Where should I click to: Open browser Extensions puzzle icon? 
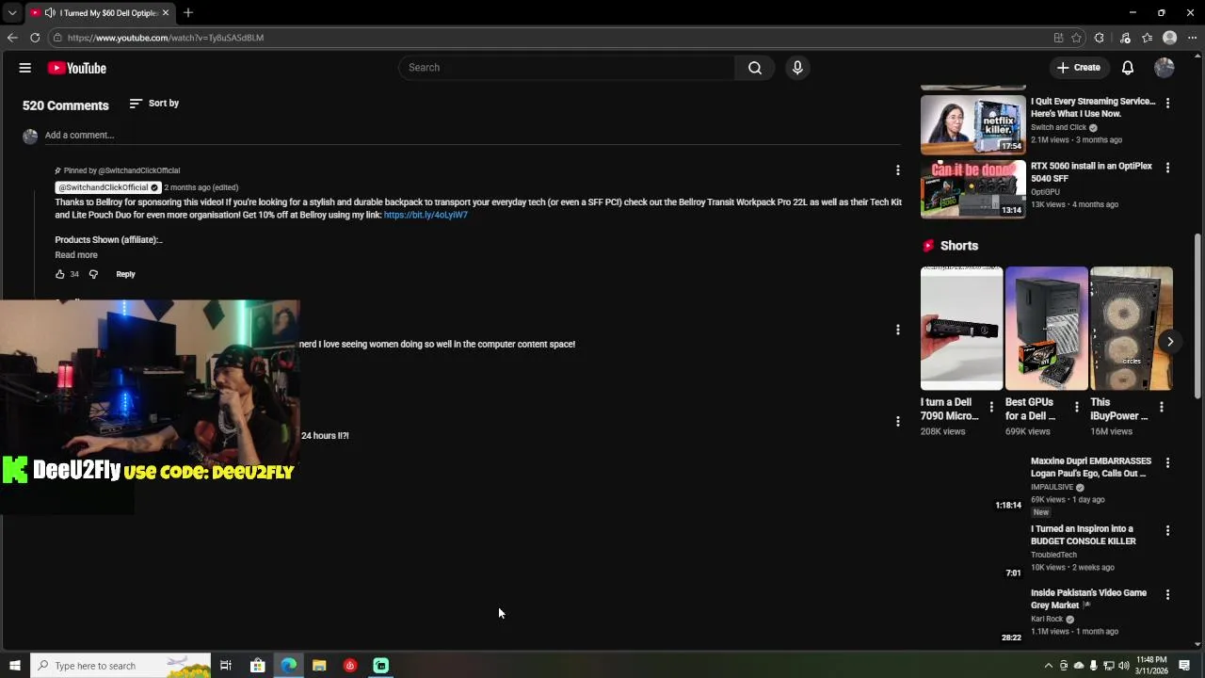(x=1100, y=38)
